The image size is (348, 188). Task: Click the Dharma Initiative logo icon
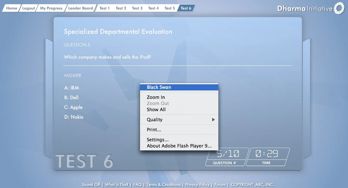point(339,8)
